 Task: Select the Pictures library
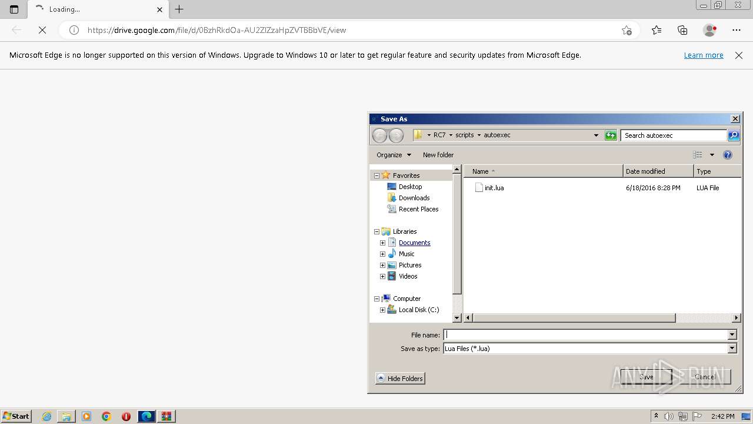click(410, 265)
